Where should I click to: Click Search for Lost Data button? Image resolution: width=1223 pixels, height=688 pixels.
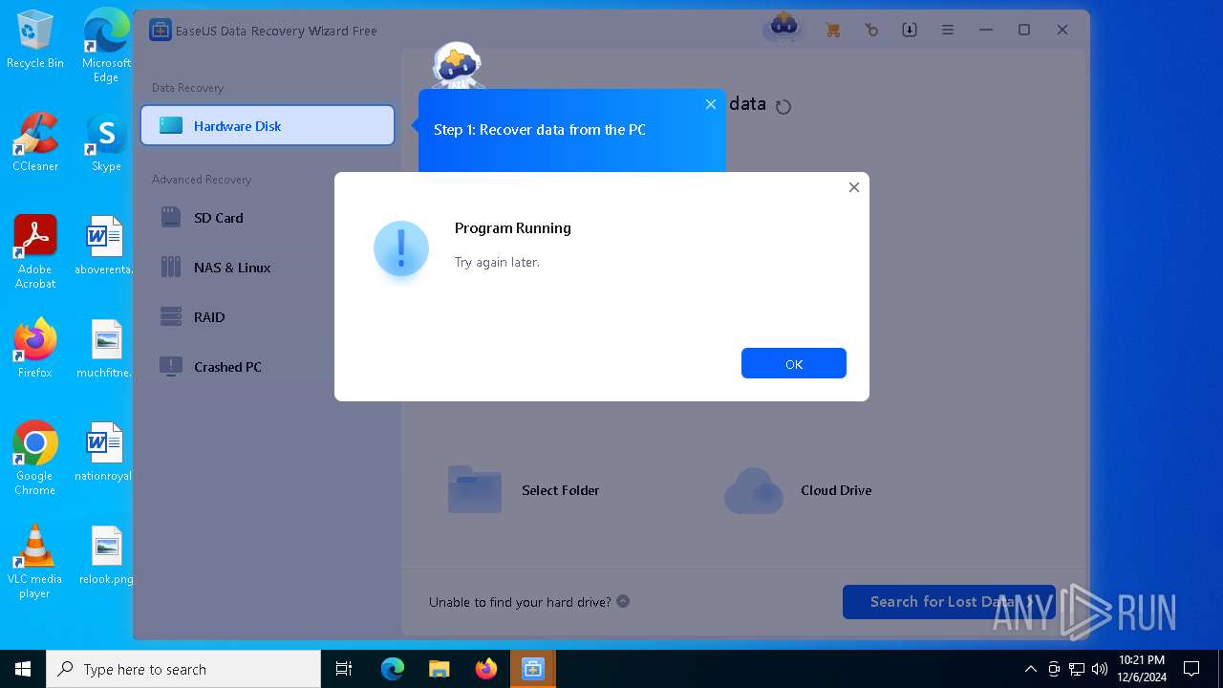tap(949, 602)
